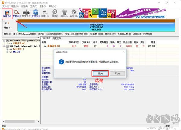Open the 帮助(H) menu
This screenshot has width=181, height=130.
tap(52, 6)
